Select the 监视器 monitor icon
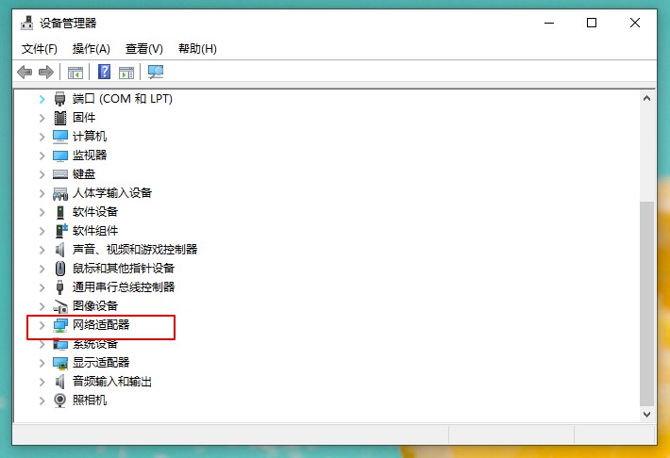 (60, 155)
